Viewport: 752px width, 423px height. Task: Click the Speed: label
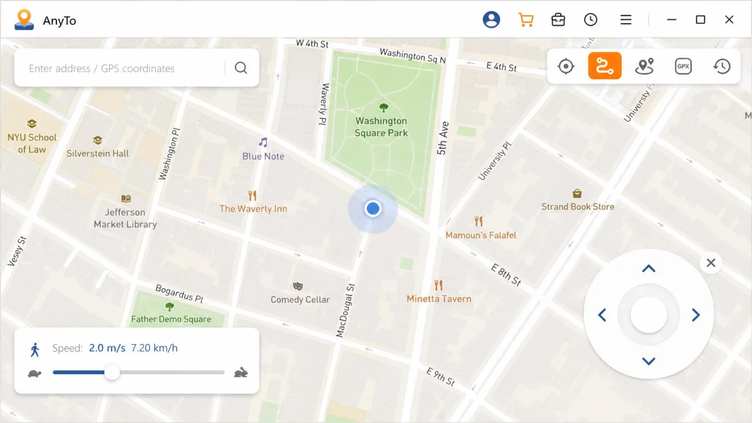pos(67,348)
